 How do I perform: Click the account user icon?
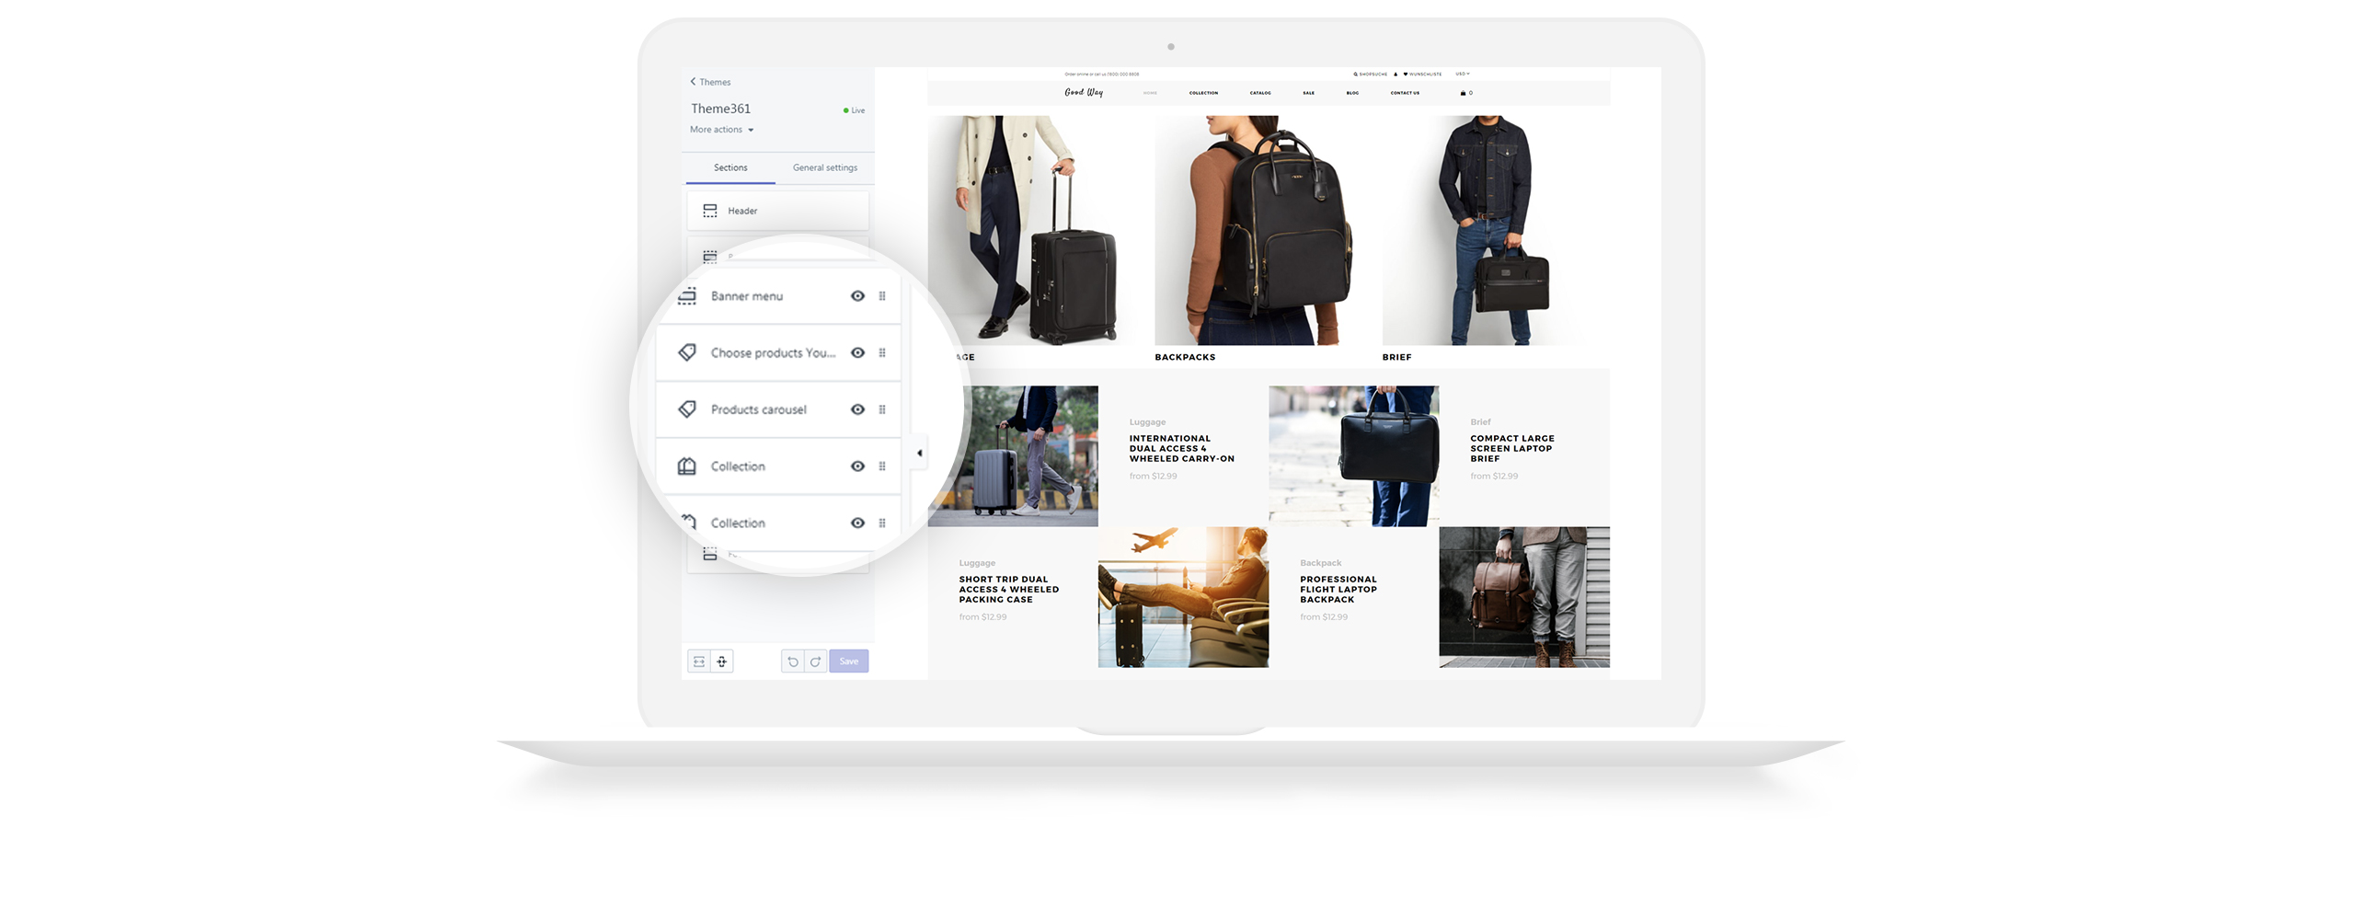pyautogui.click(x=1396, y=74)
